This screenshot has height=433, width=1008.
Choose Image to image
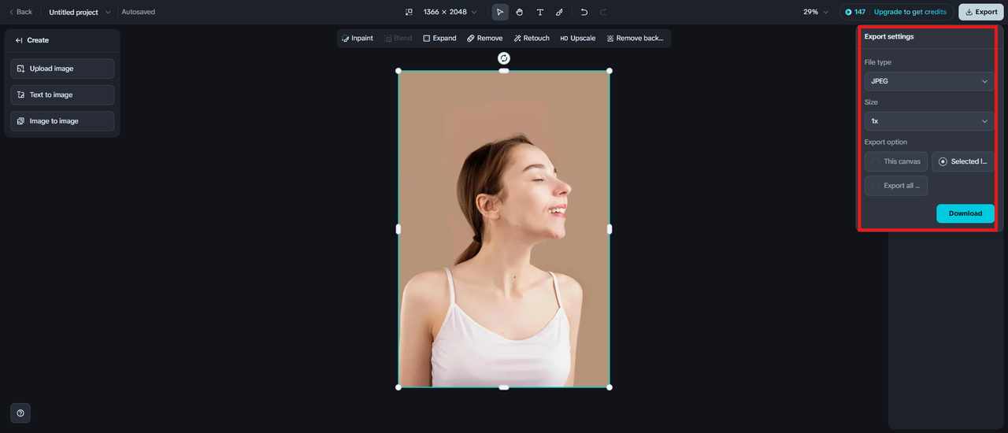pyautogui.click(x=62, y=121)
